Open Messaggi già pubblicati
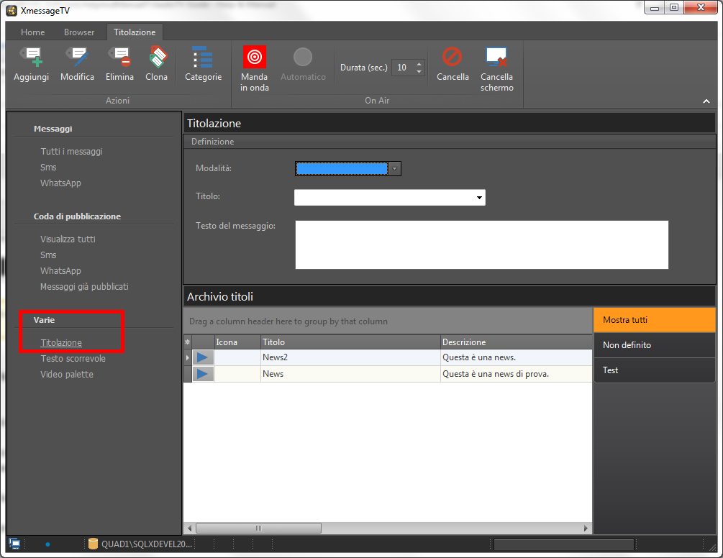The height and width of the screenshot is (558, 723). click(x=84, y=287)
